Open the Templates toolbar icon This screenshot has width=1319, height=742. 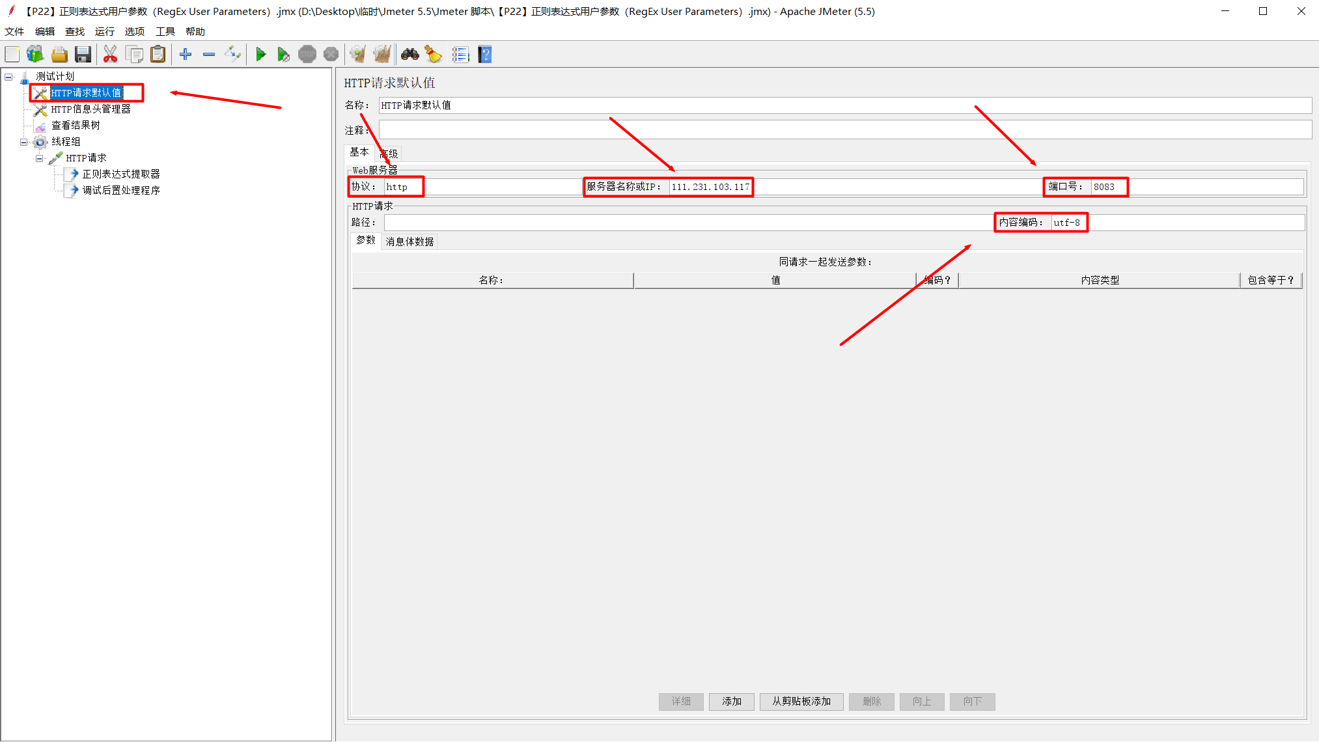(35, 55)
